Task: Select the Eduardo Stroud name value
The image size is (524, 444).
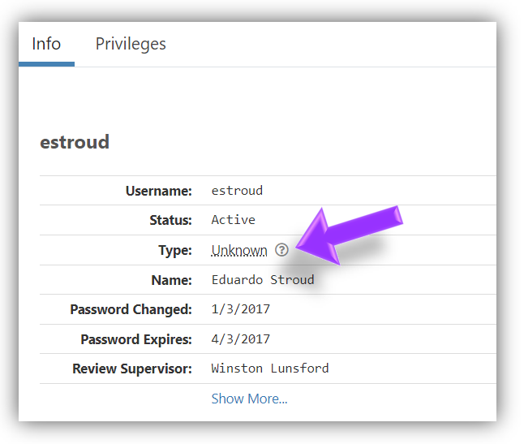Action: [x=263, y=280]
